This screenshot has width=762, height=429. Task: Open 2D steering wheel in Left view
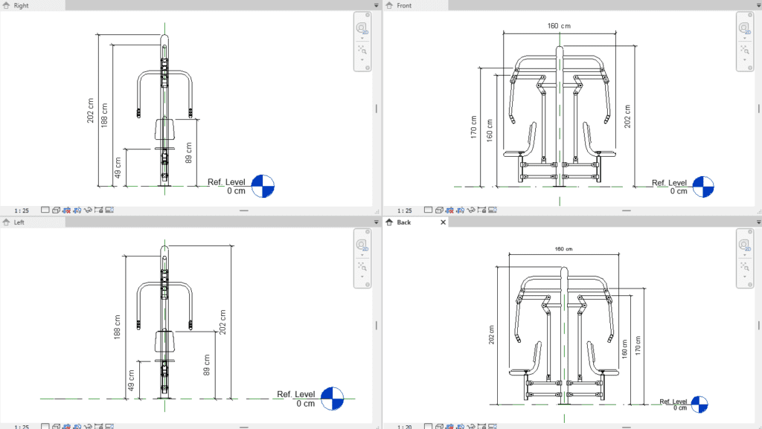[362, 245]
